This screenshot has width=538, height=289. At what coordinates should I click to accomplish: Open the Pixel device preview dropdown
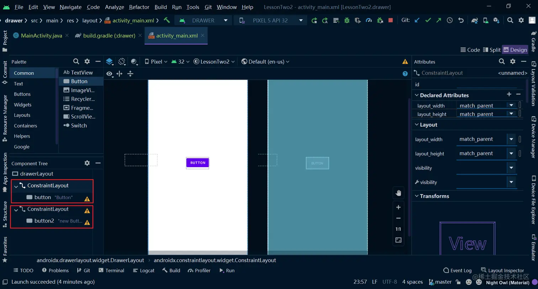[x=156, y=61]
